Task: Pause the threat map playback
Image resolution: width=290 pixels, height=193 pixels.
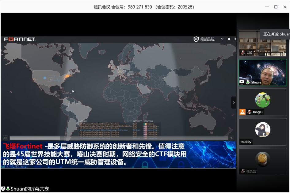Action: coord(5,138)
